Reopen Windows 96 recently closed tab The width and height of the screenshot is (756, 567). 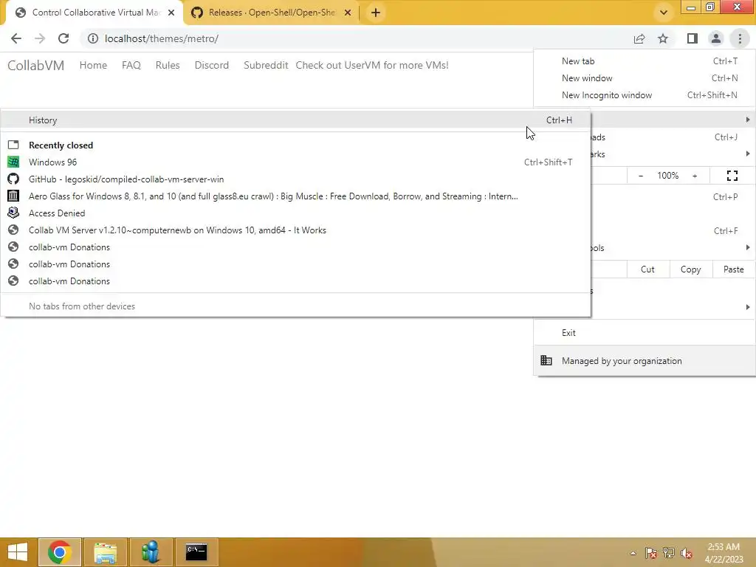(x=295, y=162)
